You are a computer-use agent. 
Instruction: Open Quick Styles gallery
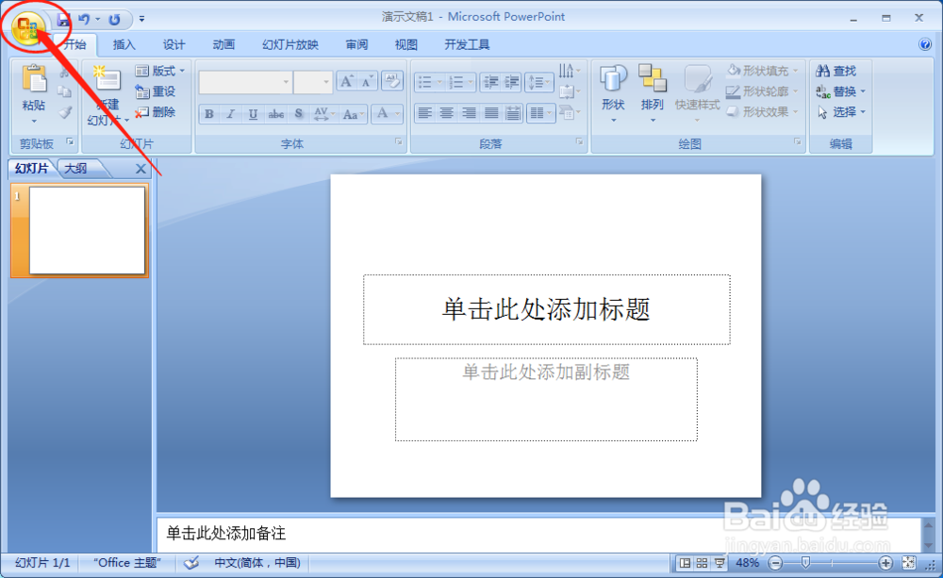pos(697,93)
